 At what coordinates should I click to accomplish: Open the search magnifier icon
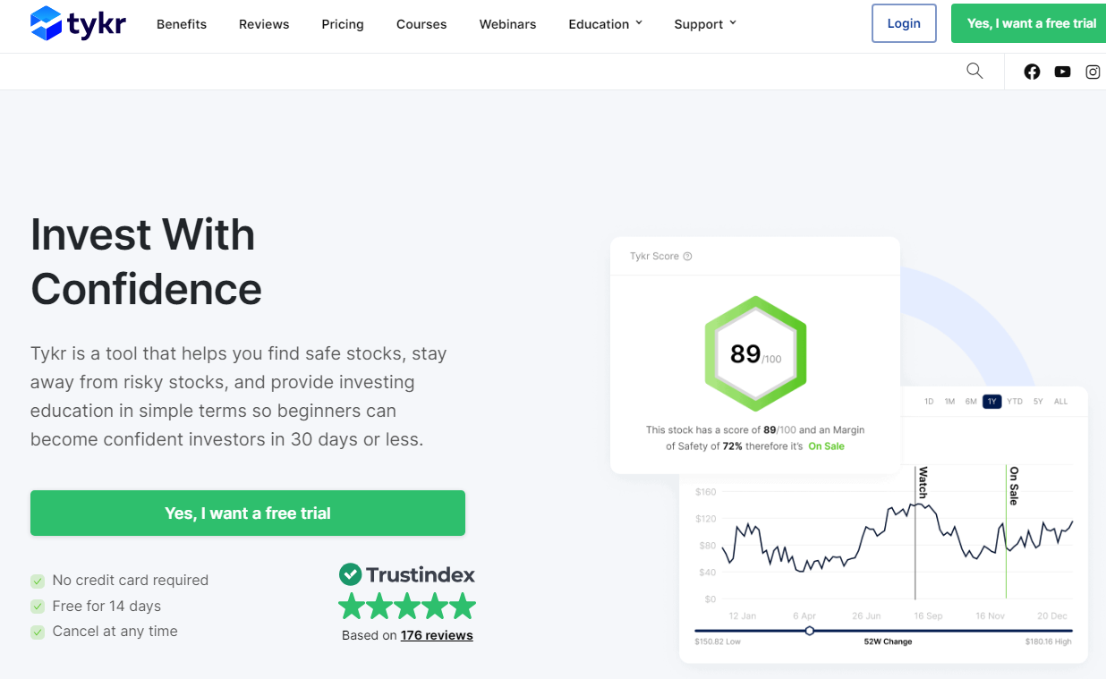(974, 72)
